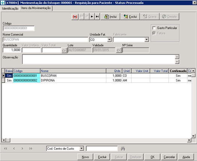Click the Inclui button
This screenshot has height=161, width=197.
click(x=110, y=17)
